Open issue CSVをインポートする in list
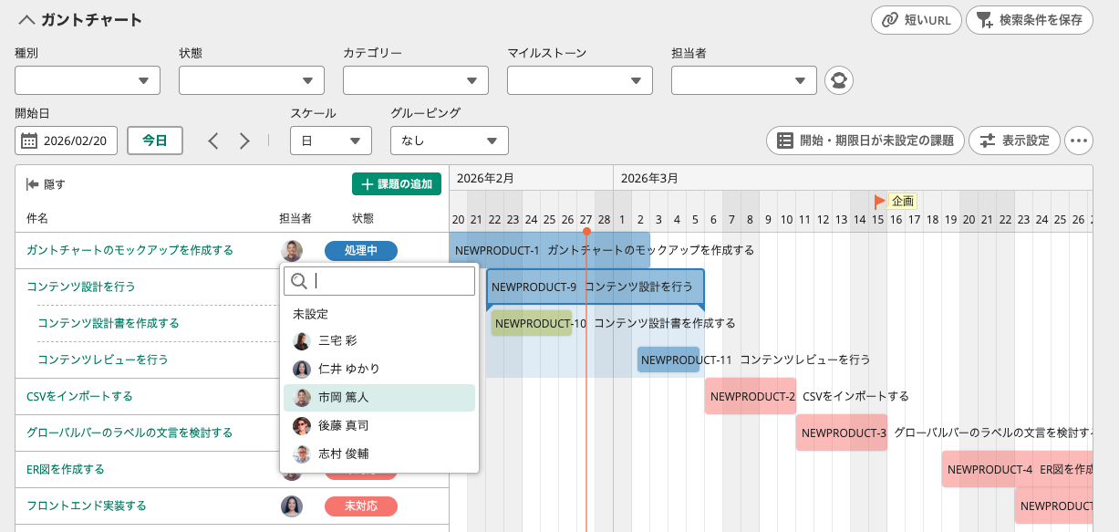 (79, 396)
